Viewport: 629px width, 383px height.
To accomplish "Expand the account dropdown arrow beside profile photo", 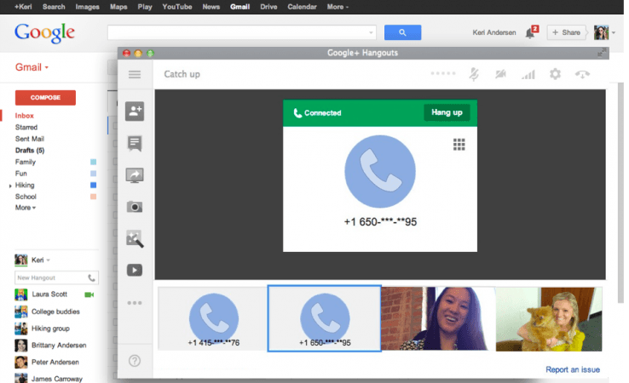I will [x=614, y=32].
